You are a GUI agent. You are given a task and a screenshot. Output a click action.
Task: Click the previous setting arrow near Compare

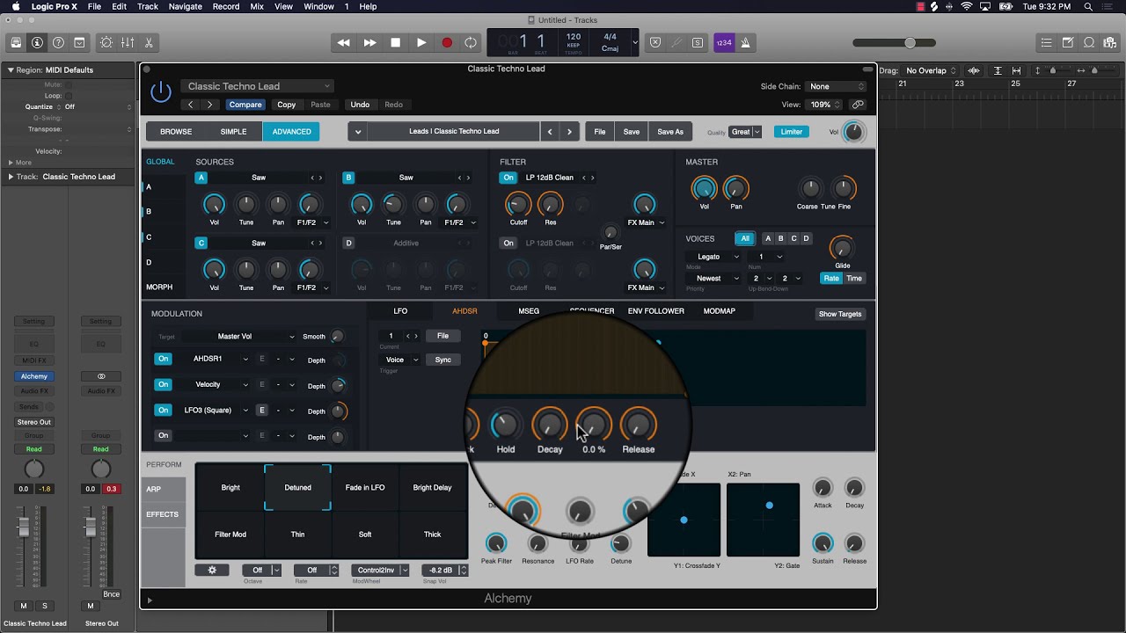tap(191, 105)
